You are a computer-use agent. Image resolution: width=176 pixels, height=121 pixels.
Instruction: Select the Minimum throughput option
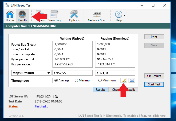pos(107,80)
